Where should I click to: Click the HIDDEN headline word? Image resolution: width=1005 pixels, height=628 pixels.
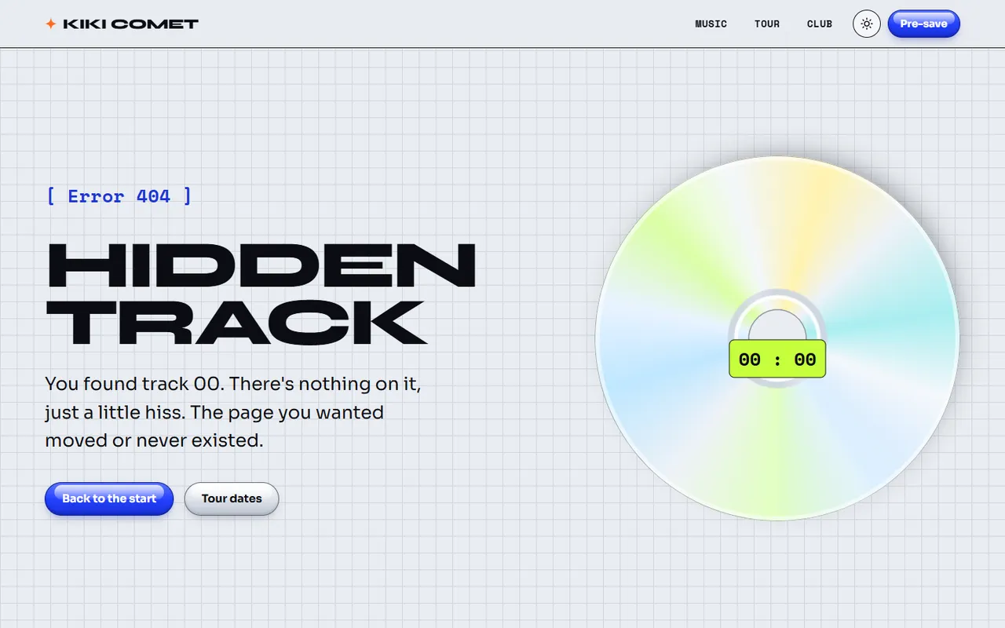(262, 265)
